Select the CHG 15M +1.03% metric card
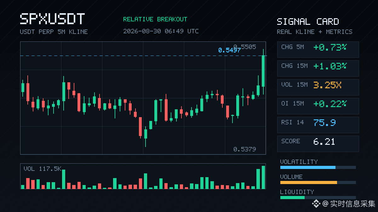The width and height of the screenshot is (378, 212). coord(318,68)
